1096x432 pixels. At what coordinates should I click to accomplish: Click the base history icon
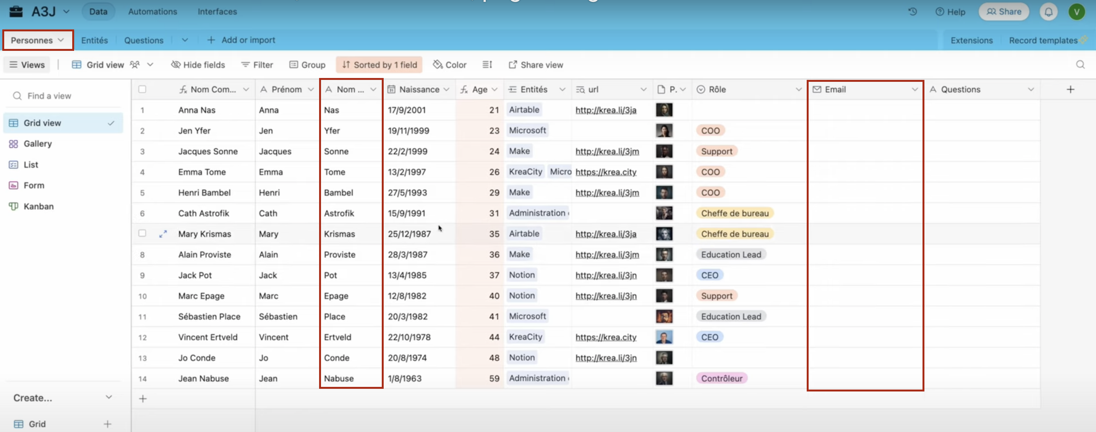pos(912,11)
